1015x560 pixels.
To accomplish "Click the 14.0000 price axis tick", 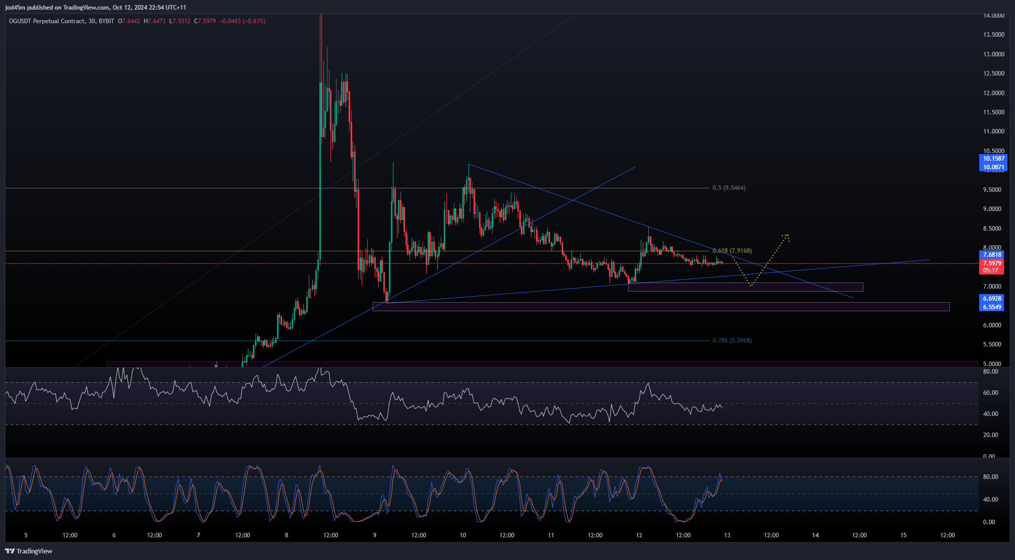I will pos(993,16).
